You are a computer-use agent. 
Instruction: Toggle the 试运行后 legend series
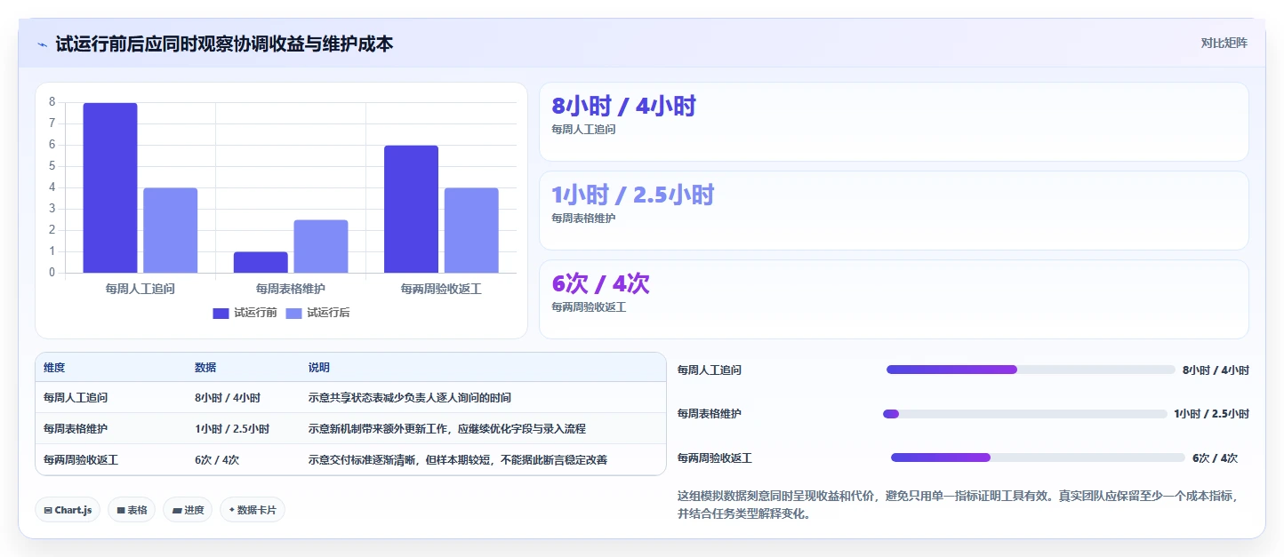(317, 313)
